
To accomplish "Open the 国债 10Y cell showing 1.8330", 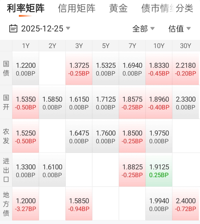I will pyautogui.click(x=159, y=69).
